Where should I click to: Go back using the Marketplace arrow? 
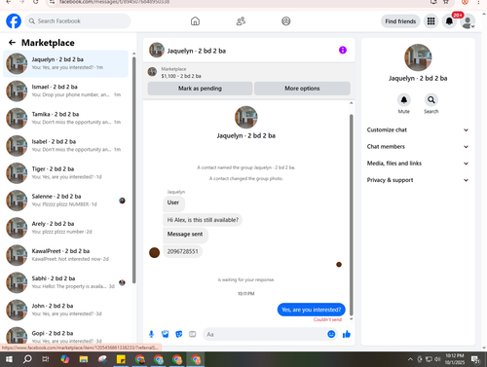click(x=12, y=43)
